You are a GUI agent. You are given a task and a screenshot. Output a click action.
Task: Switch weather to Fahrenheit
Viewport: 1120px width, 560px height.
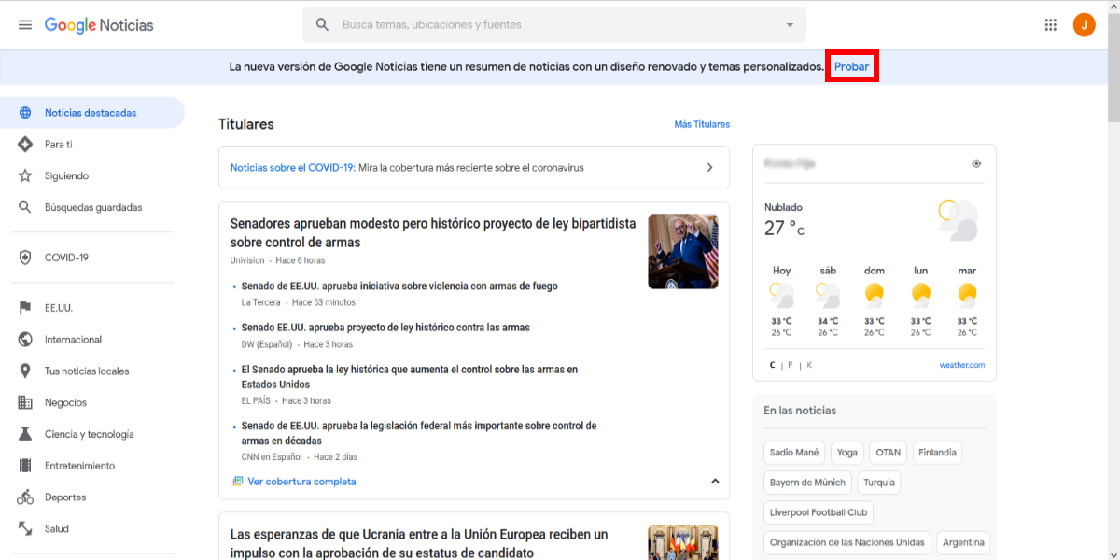(x=790, y=364)
